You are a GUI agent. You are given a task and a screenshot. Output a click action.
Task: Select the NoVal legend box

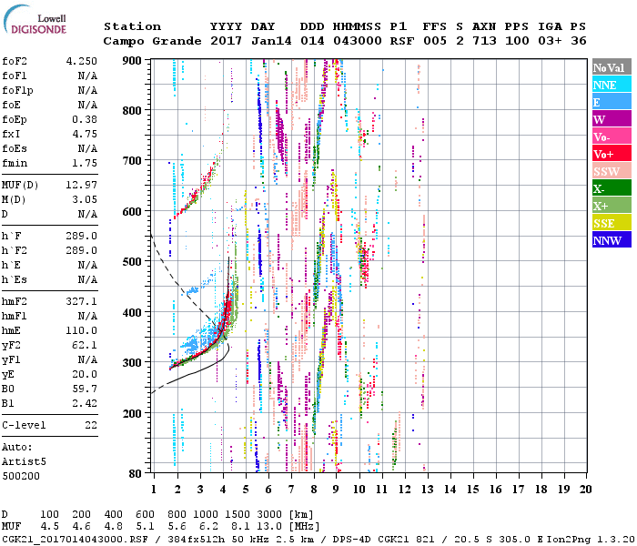click(x=611, y=67)
